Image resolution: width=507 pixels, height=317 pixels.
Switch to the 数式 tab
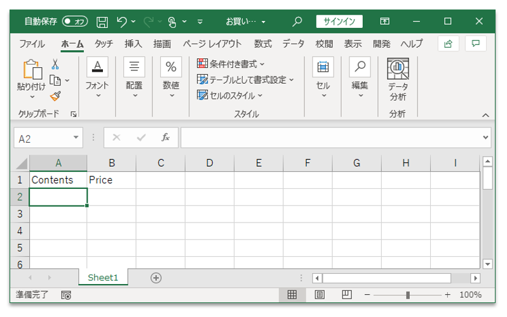pyautogui.click(x=262, y=44)
